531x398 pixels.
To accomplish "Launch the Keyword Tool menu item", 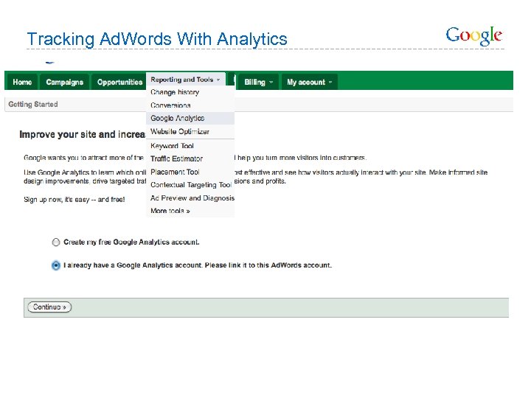I will (171, 146).
